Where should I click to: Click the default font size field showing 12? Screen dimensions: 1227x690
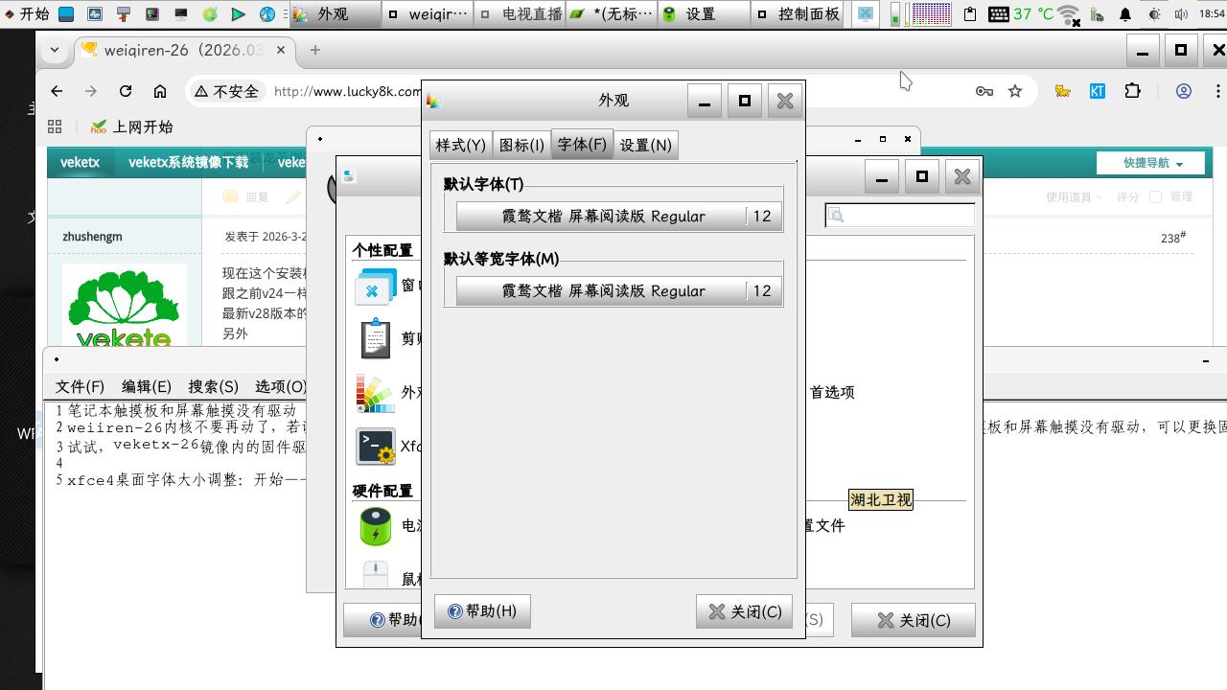tap(760, 216)
